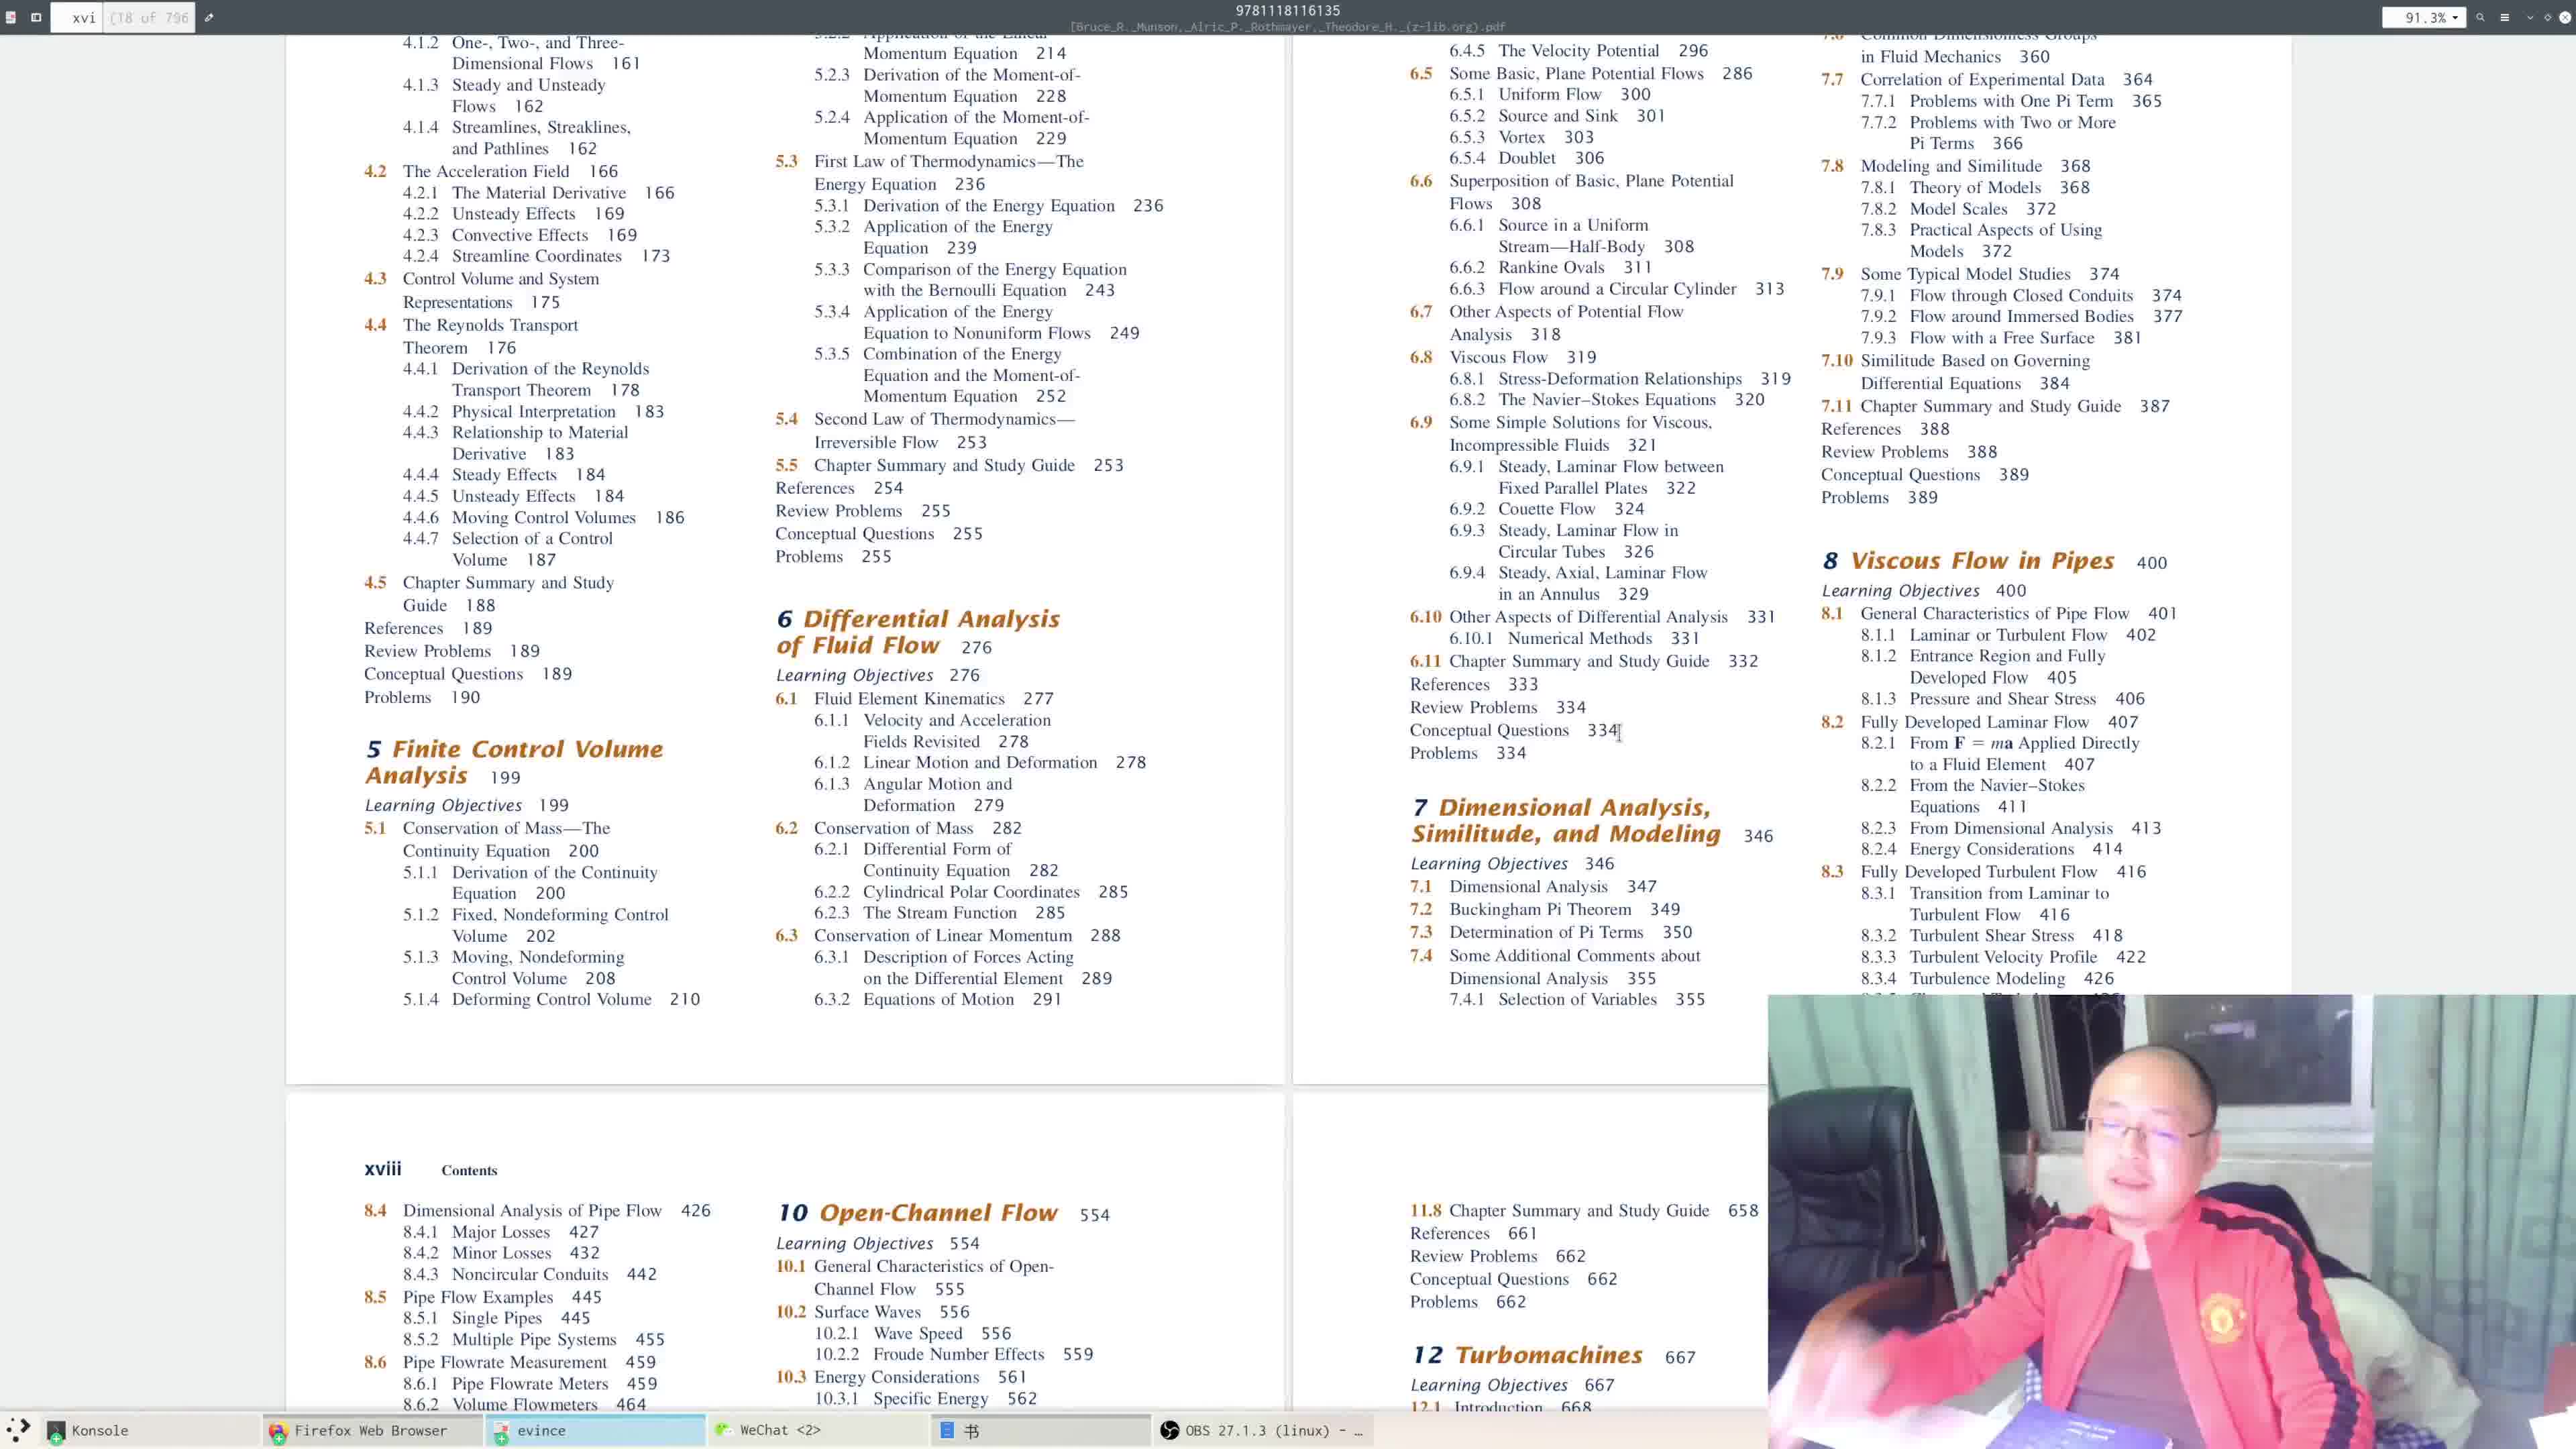Open the file options icon in toolbar
The height and width of the screenshot is (1449, 2576).
click(x=10, y=17)
